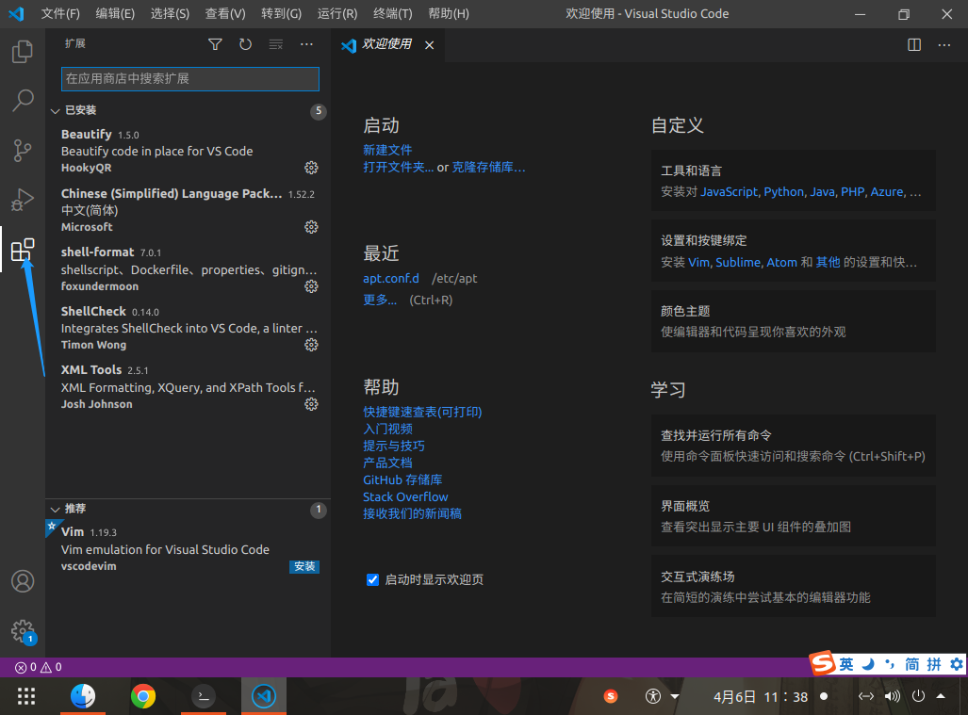Open errors and warnings in status bar
Viewport: 968px width, 715px height.
[39, 667]
